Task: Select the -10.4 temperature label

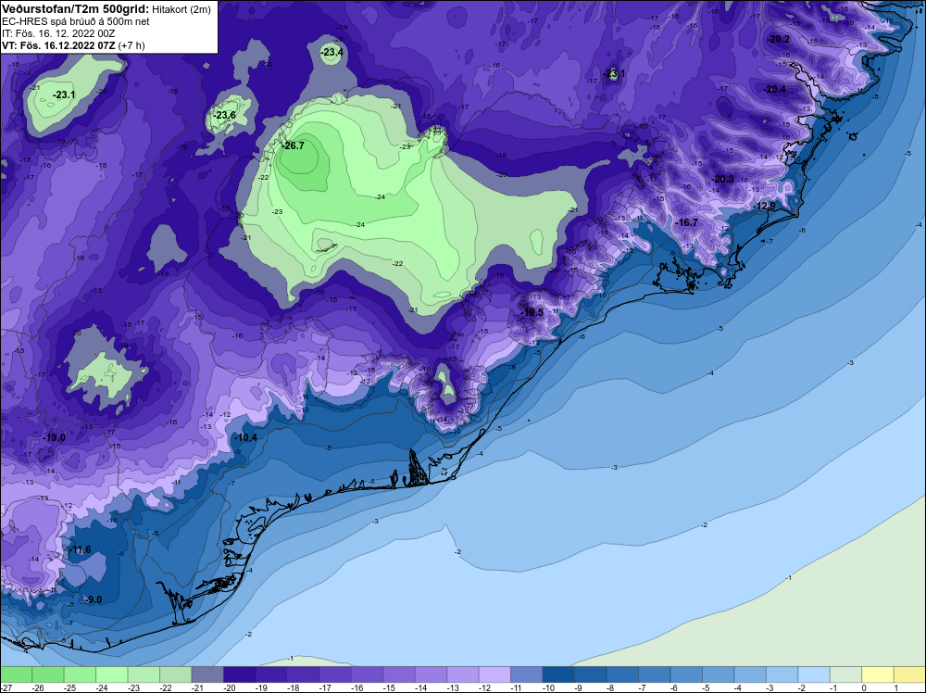Action: click(x=245, y=438)
